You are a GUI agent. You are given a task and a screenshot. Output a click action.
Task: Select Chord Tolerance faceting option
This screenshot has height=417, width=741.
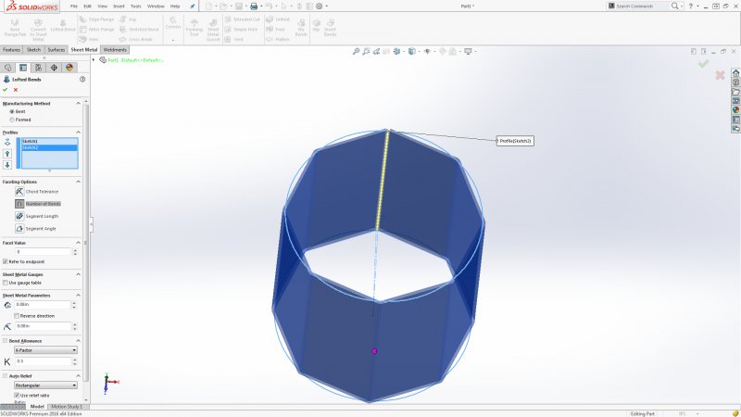19,192
